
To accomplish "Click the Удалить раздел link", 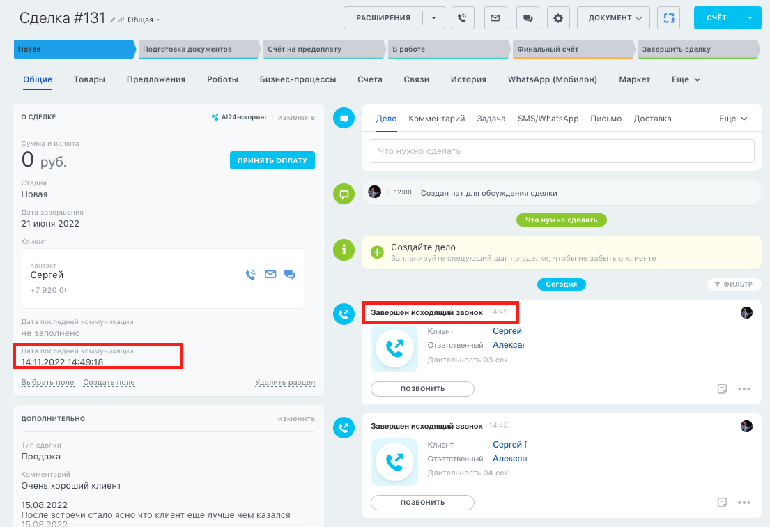I will click(x=285, y=382).
